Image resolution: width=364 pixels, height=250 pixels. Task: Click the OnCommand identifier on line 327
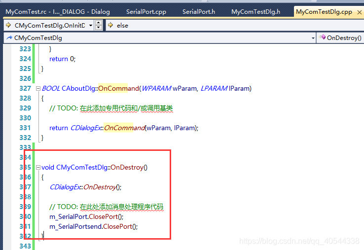coord(118,88)
